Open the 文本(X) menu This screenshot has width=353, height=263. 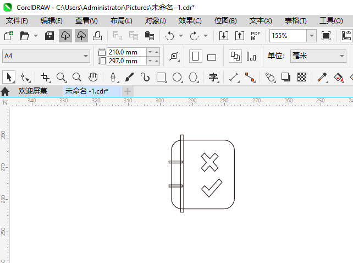point(261,21)
